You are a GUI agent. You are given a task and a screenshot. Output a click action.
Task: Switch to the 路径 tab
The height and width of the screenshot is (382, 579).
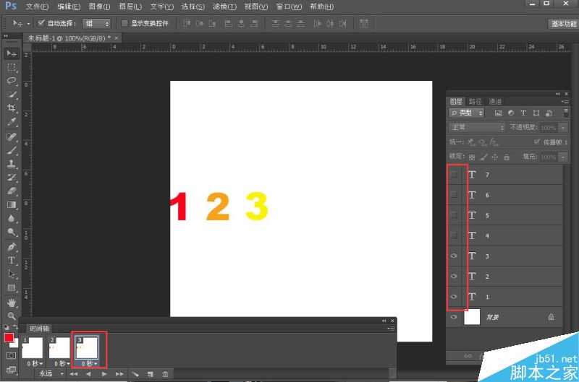[x=476, y=101]
